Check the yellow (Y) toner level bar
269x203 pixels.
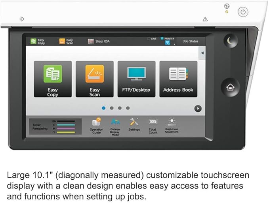66,132
